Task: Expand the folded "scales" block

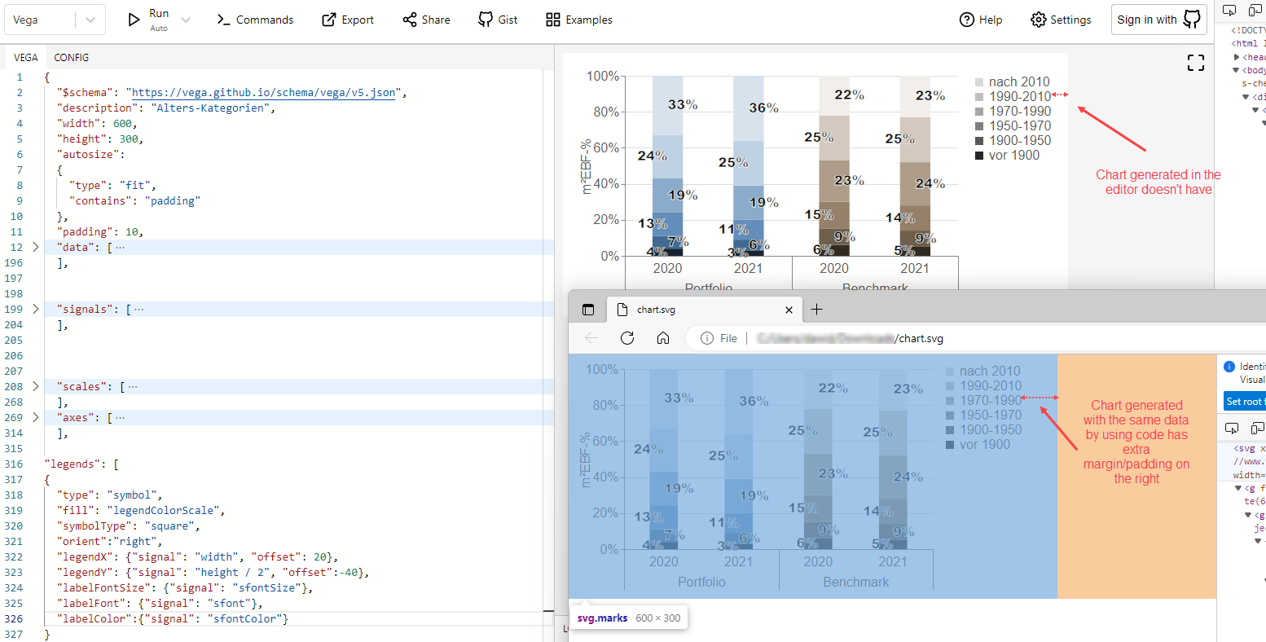Action: click(x=35, y=386)
